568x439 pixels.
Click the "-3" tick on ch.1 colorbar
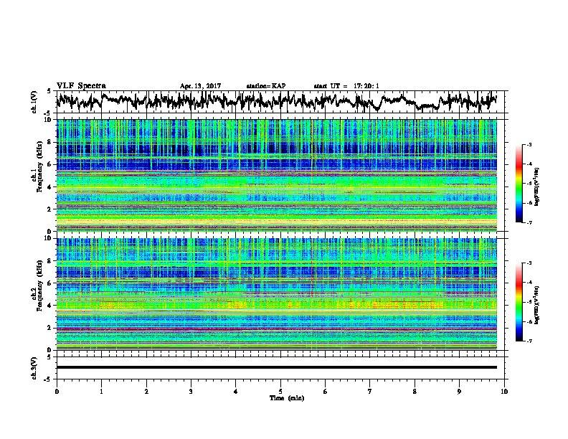pos(529,144)
